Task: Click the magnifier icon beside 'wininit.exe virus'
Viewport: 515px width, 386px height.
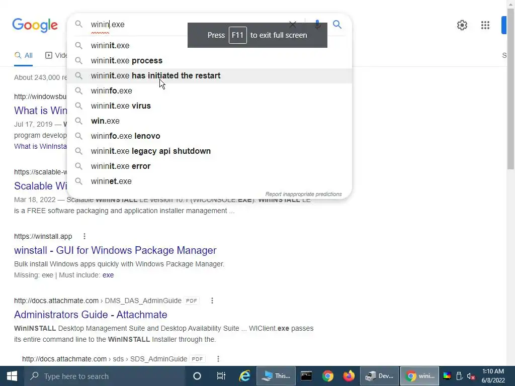Action: coord(78,106)
